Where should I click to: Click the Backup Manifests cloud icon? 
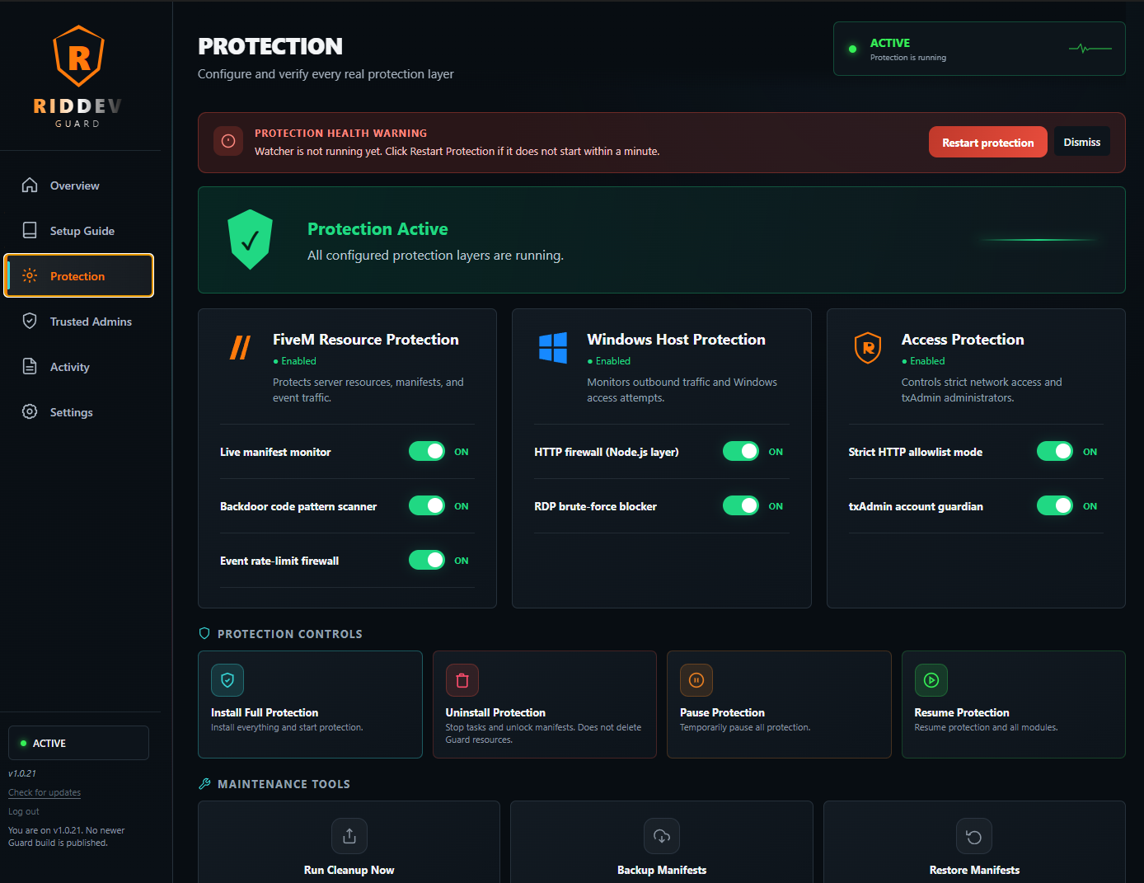point(662,836)
